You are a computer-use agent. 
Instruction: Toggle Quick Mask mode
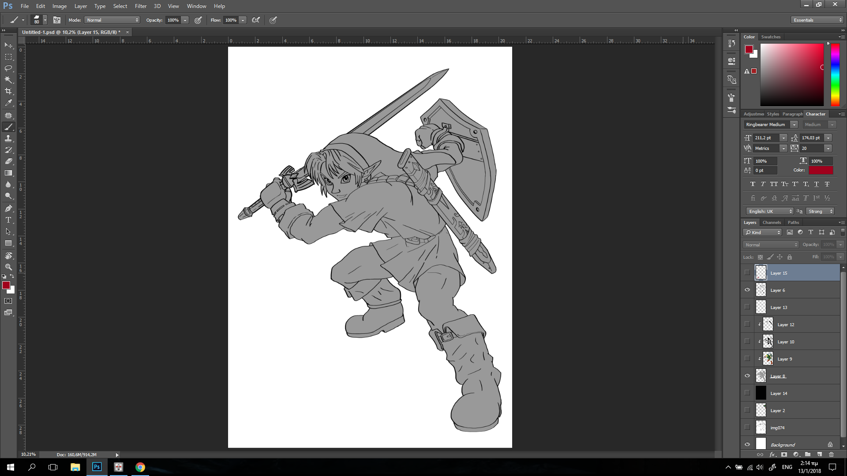tap(8, 301)
